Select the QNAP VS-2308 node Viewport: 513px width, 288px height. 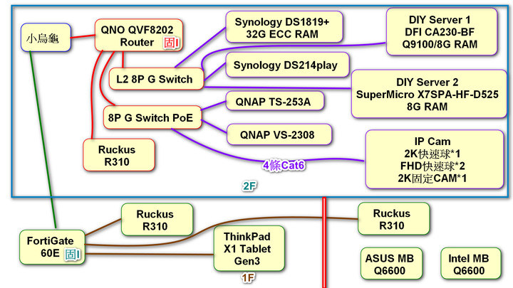(279, 134)
